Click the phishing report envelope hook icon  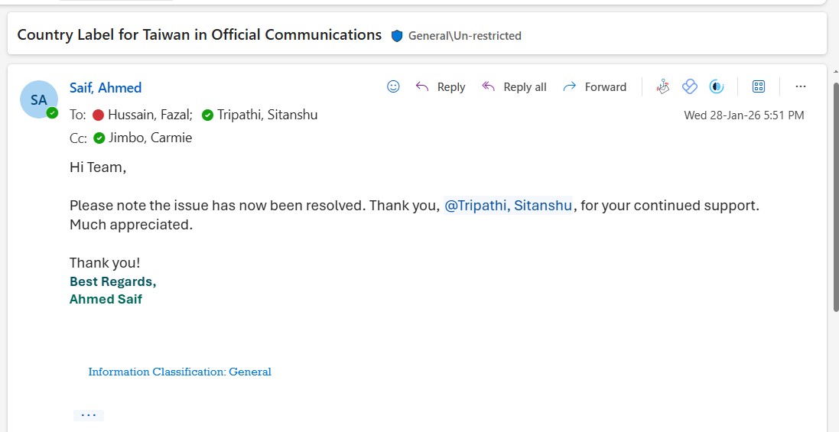point(662,86)
